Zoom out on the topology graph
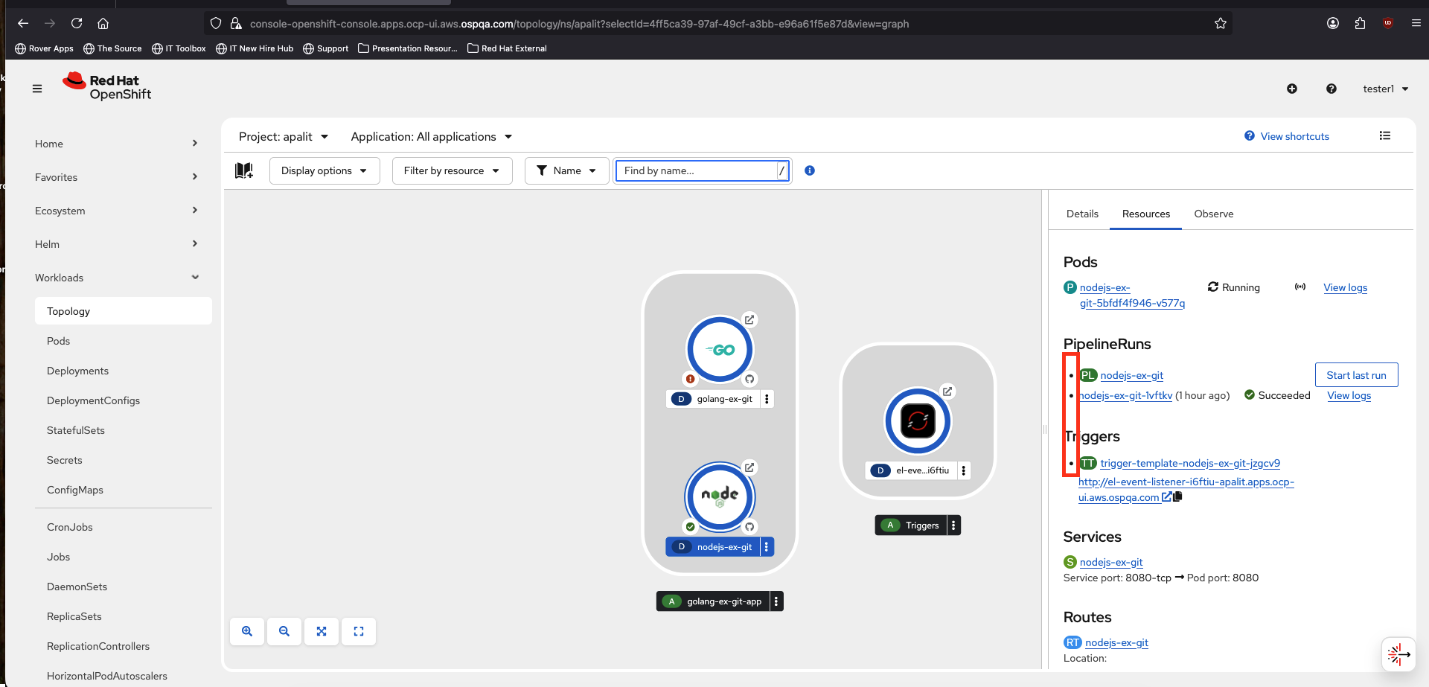This screenshot has width=1429, height=687. tap(284, 631)
